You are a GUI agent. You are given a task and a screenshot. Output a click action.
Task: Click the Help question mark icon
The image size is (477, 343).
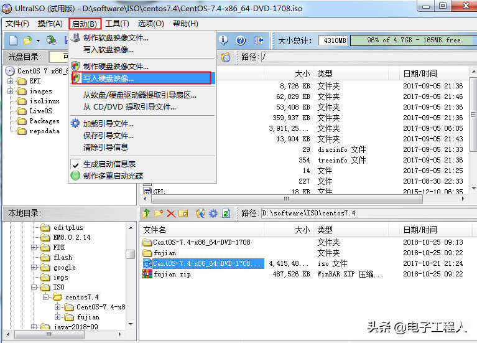click(x=241, y=40)
